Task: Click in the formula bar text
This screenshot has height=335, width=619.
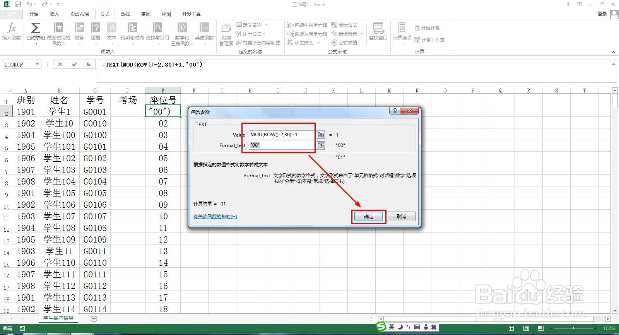Action: (x=152, y=65)
